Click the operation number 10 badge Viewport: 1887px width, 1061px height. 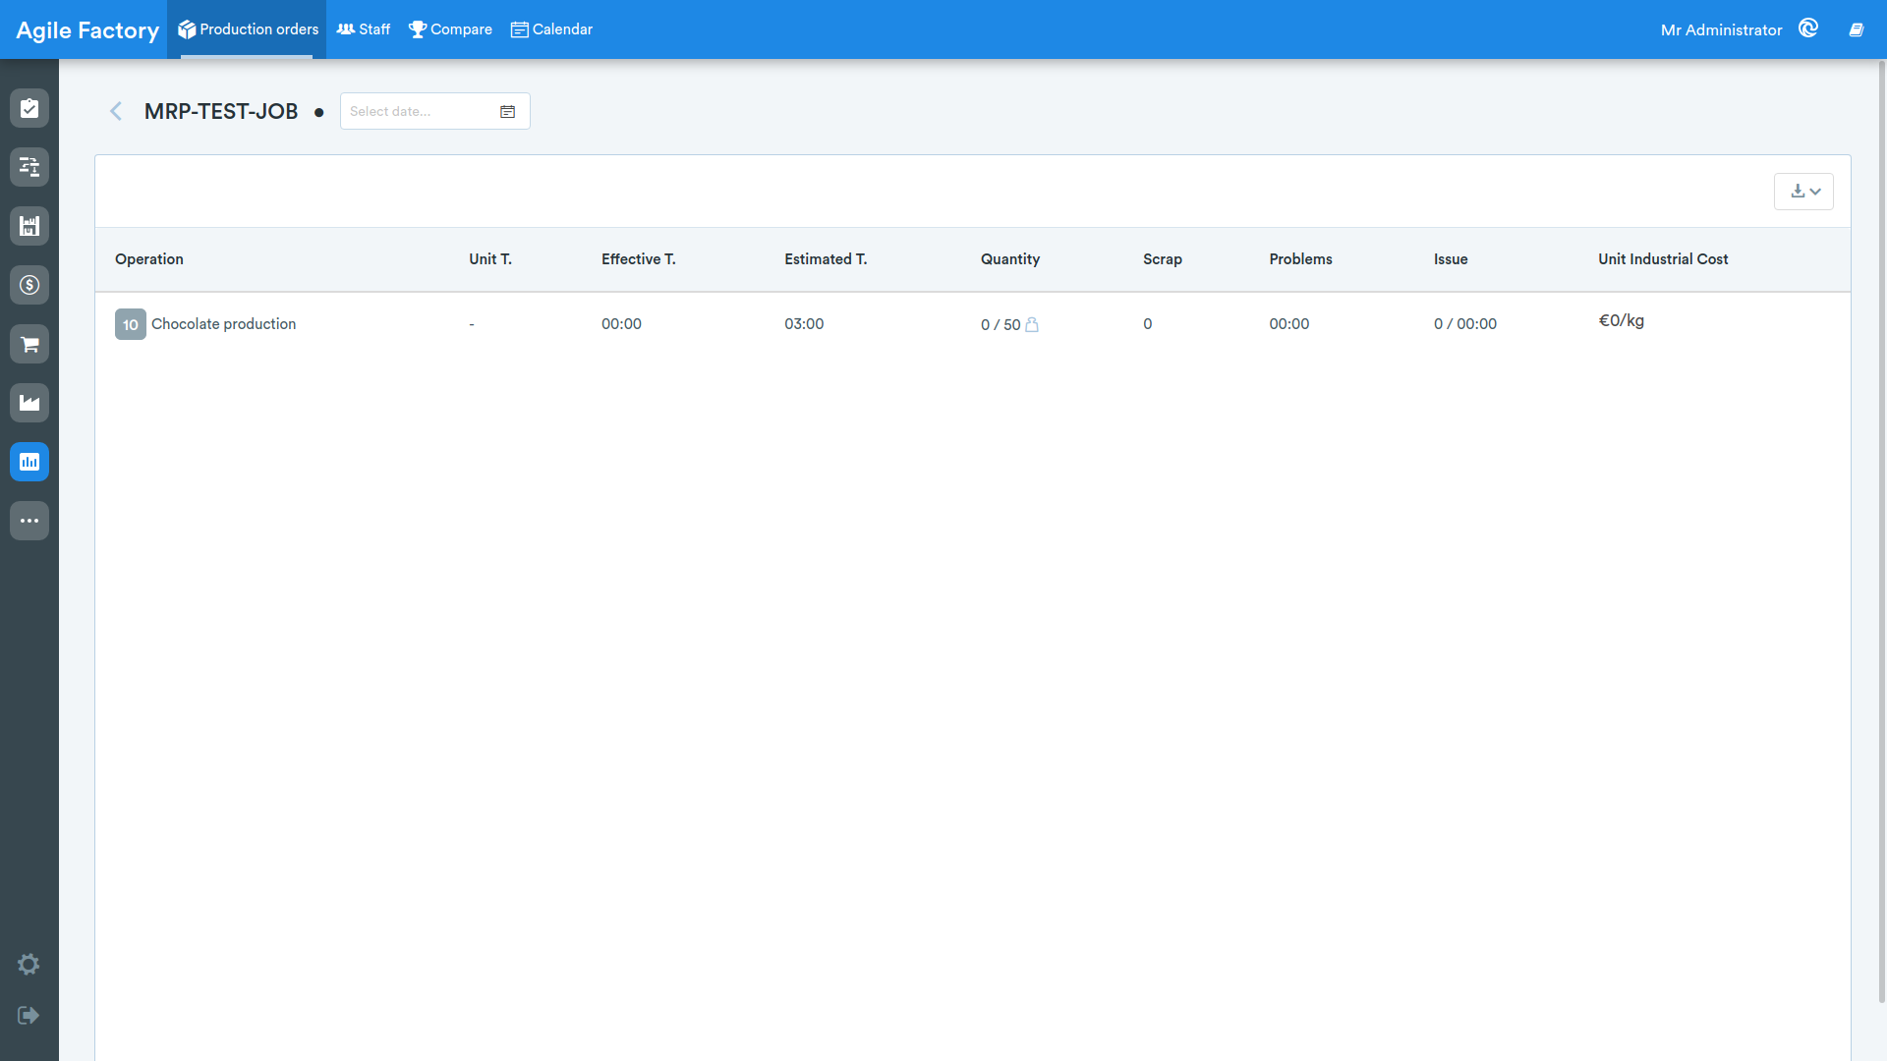(131, 324)
